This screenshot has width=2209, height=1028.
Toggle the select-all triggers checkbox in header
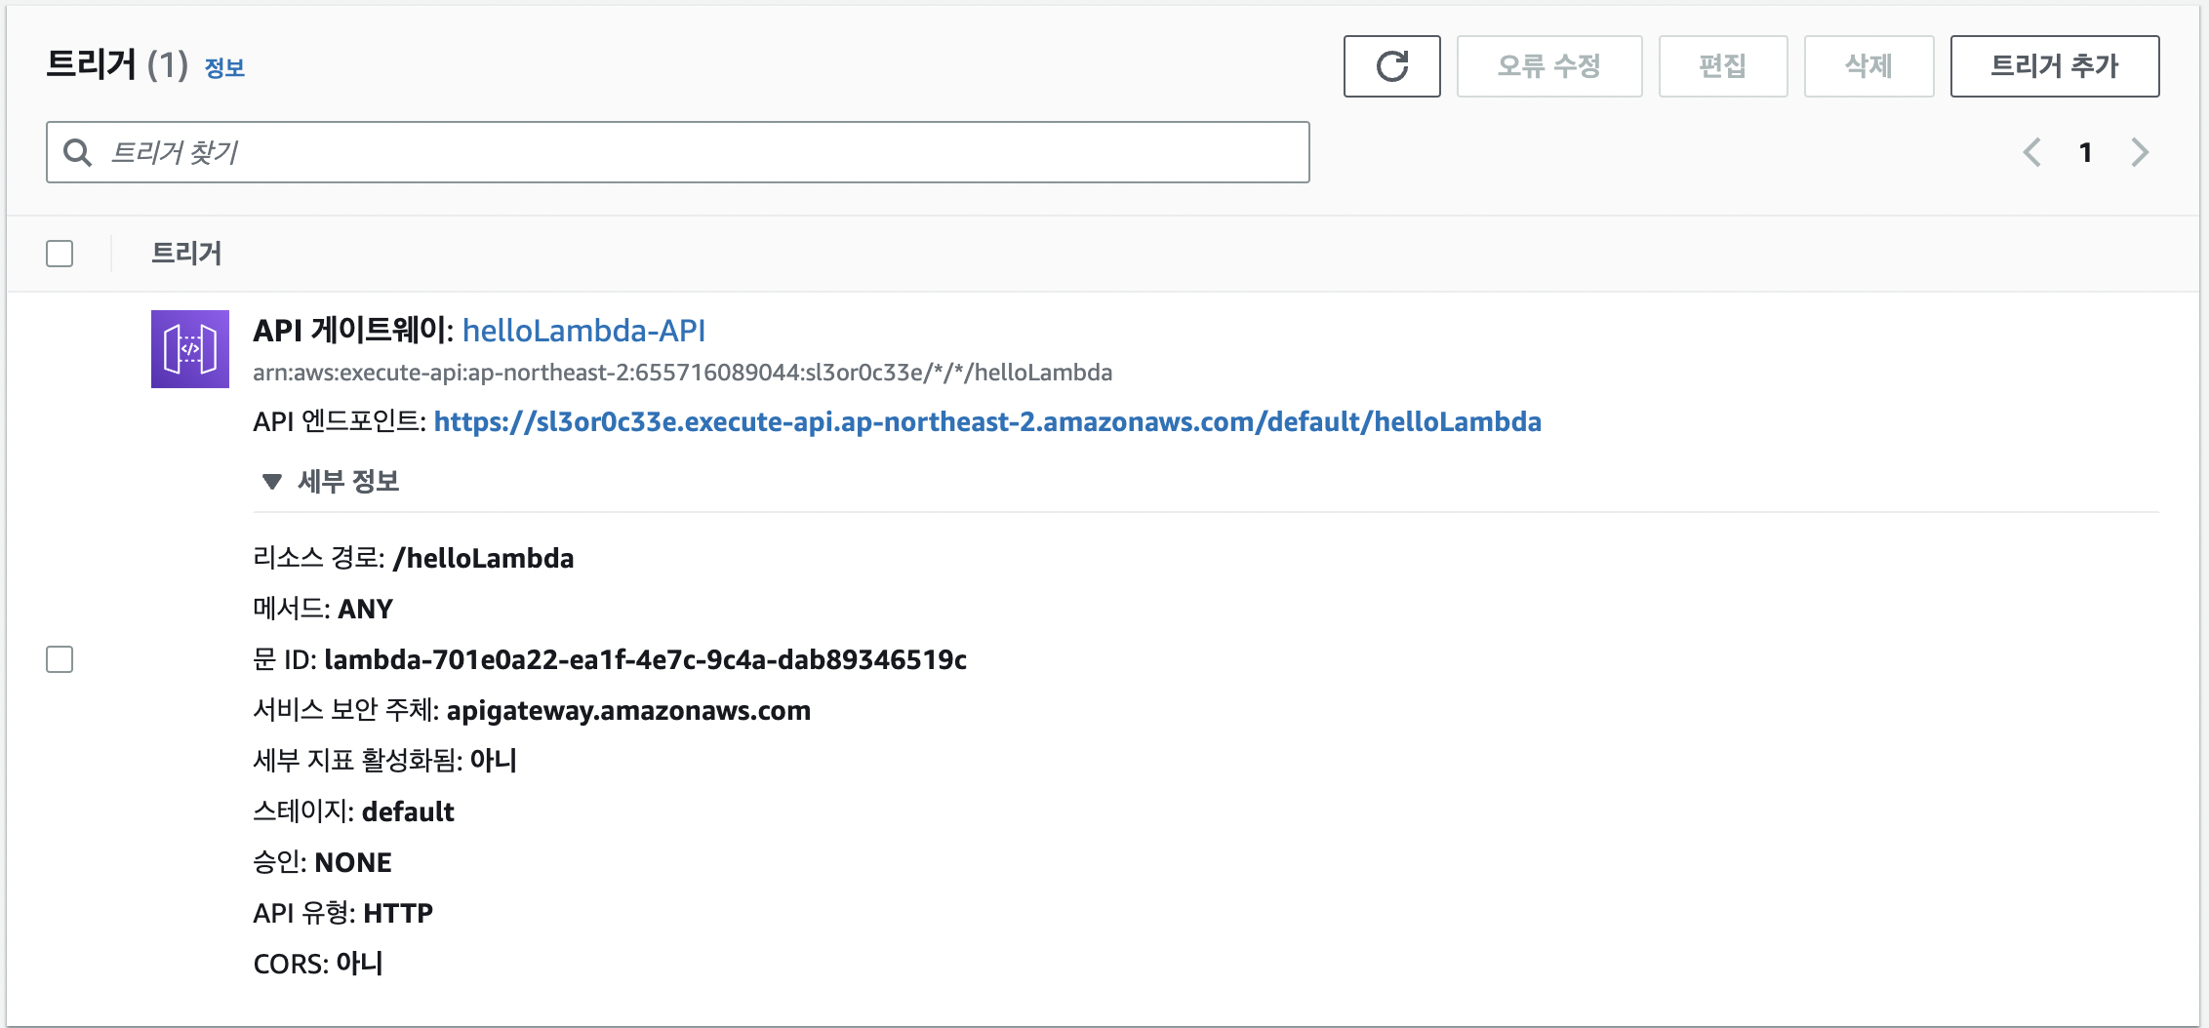60,254
